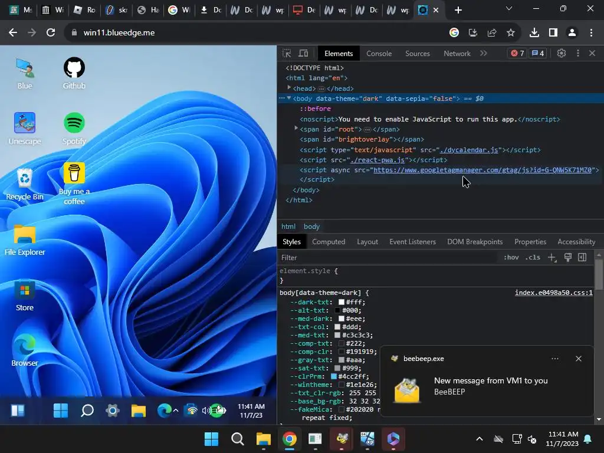Open the Event Listeners tab
The height and width of the screenshot is (453, 604).
click(412, 242)
